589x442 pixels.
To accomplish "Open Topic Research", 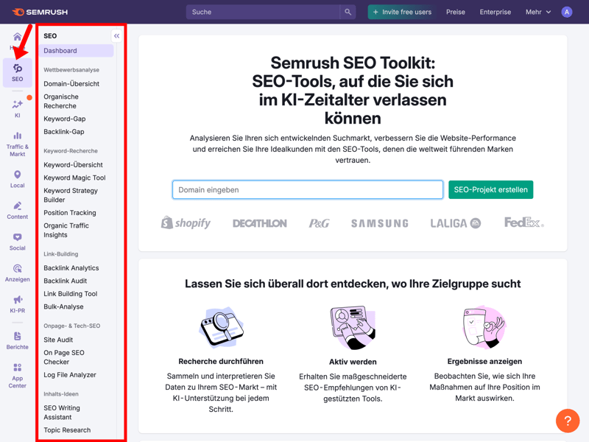I will [x=67, y=430].
